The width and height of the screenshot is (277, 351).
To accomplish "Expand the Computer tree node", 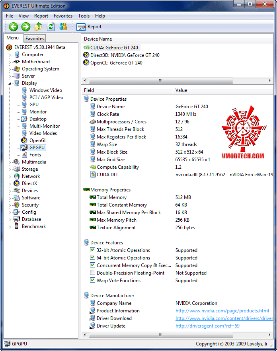I will pyautogui.click(x=10, y=55).
